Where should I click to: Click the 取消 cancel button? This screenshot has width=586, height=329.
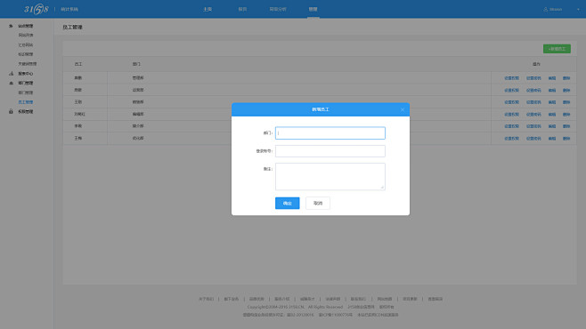318,203
